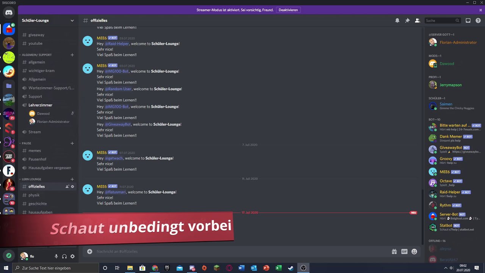Deafen with the headphones icon
This screenshot has width=485, height=273.
[x=64, y=256]
